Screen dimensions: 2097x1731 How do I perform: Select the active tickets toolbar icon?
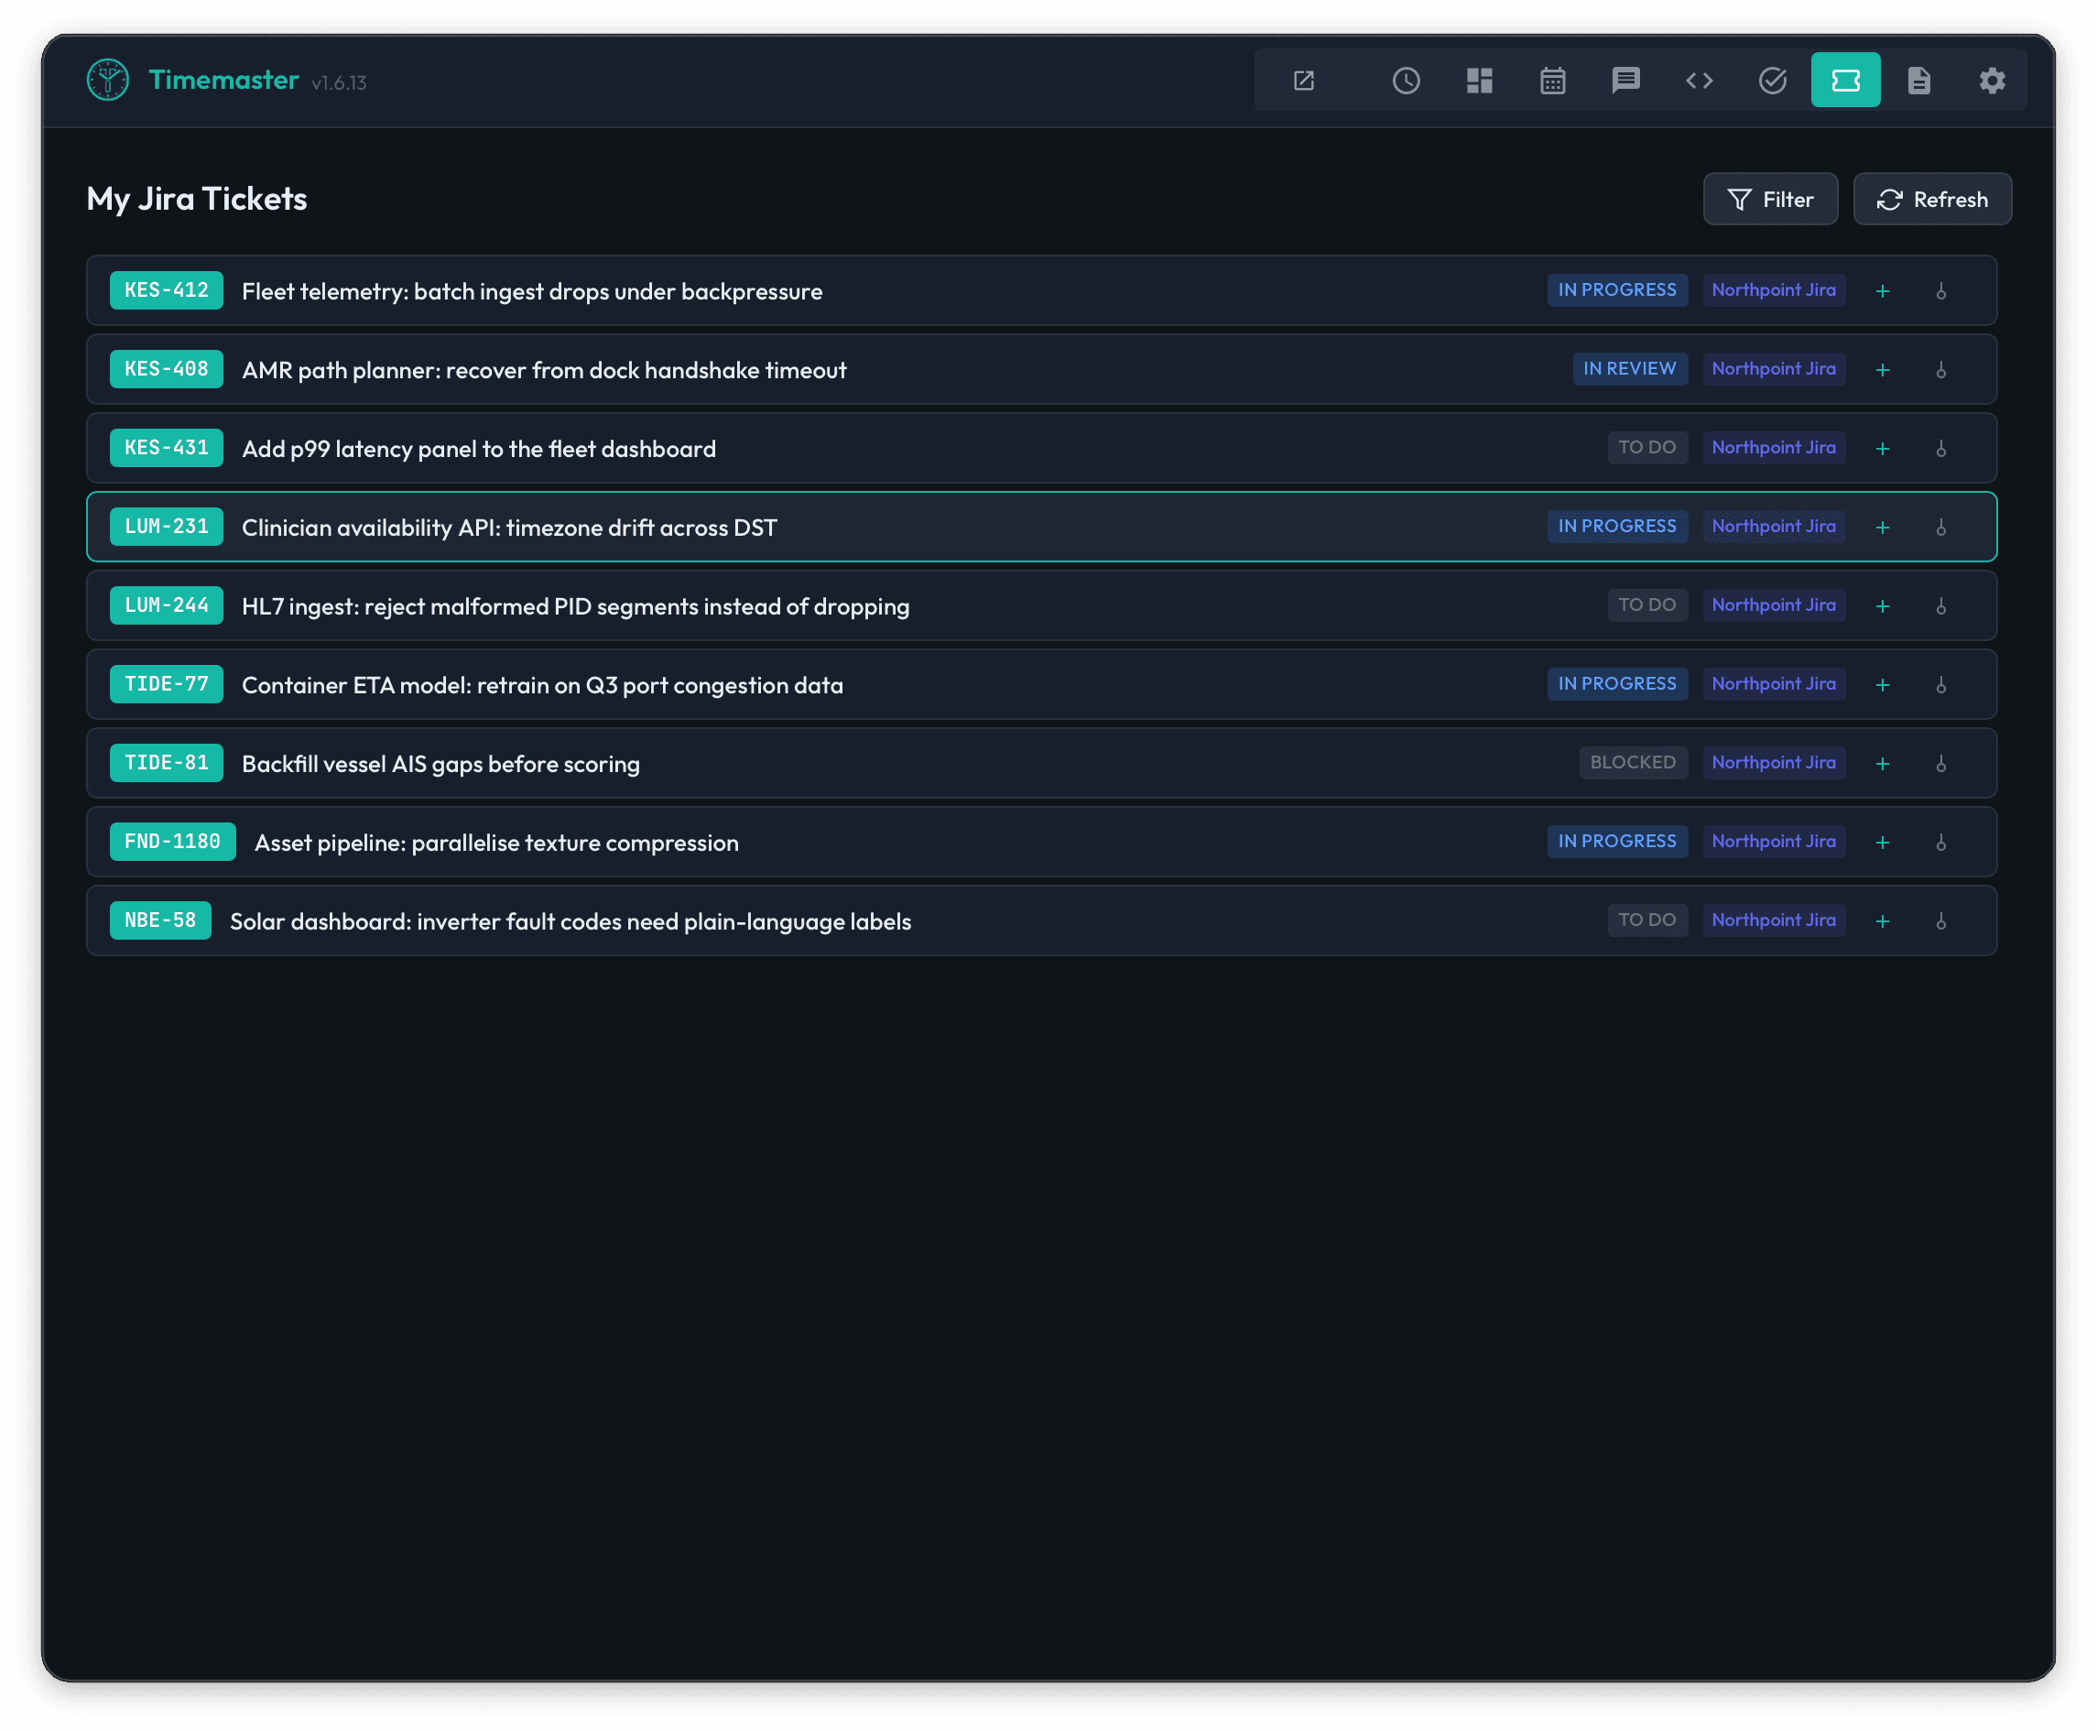pyautogui.click(x=1846, y=81)
